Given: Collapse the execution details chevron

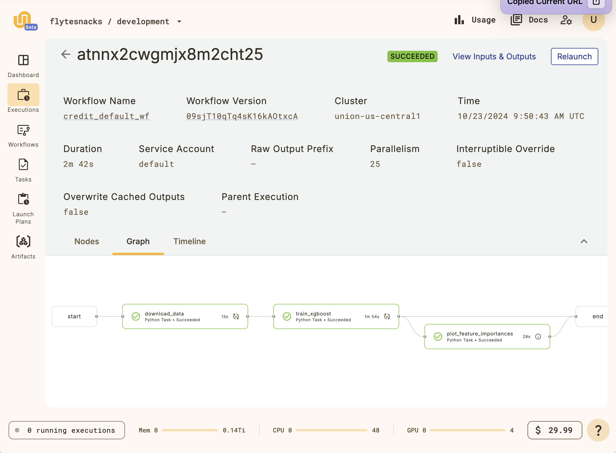Looking at the screenshot, I should tap(584, 241).
